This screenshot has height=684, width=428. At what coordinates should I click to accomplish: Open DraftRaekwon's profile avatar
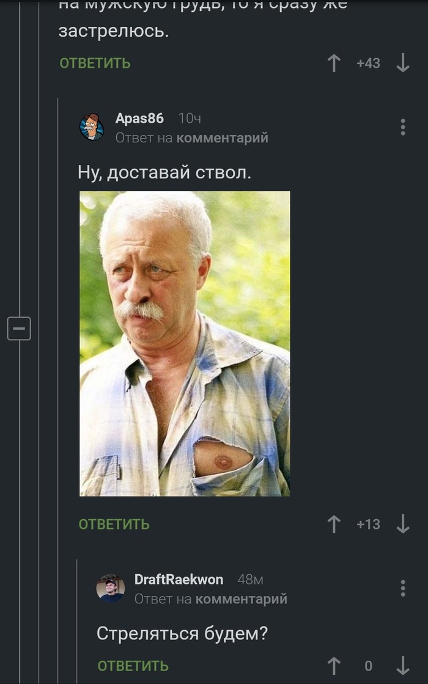click(x=111, y=588)
